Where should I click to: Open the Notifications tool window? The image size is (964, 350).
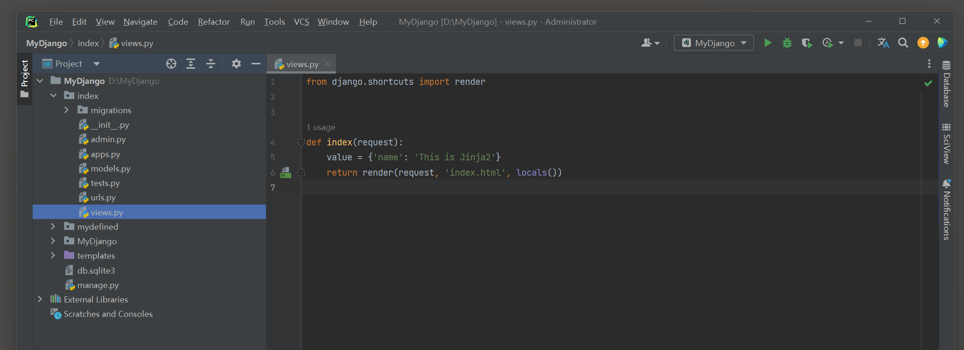(946, 210)
